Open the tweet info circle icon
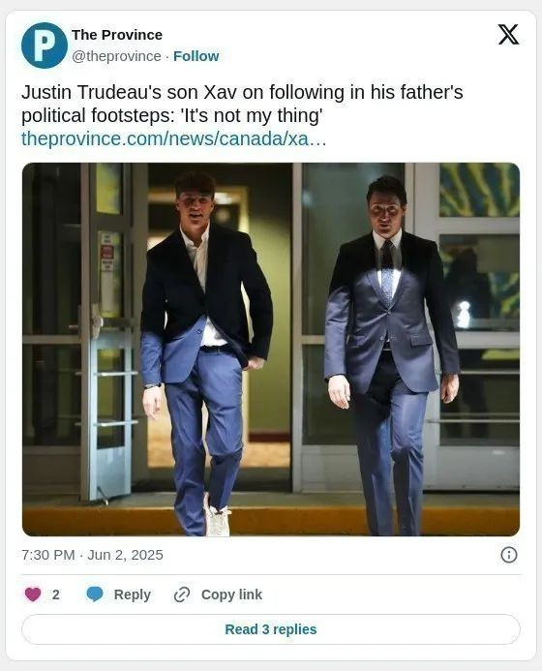This screenshot has width=542, height=671. click(x=509, y=555)
